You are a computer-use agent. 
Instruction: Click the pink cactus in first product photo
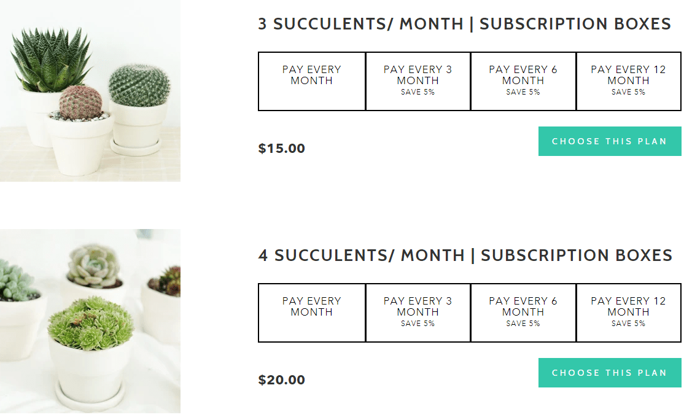pos(81,101)
